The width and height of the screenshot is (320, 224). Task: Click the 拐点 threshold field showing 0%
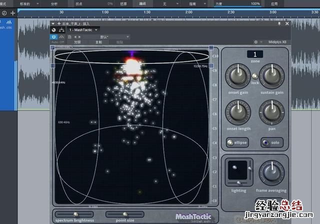[94, 3]
